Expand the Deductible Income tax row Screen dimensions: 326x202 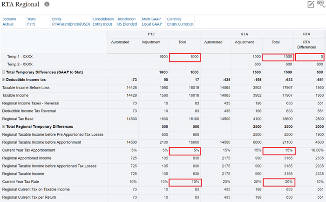coord(4,80)
